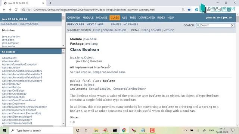Image resolution: width=239 pixels, height=134 pixels.
Task: Open the PACKAGE navigation tab
Action: (x=102, y=17)
